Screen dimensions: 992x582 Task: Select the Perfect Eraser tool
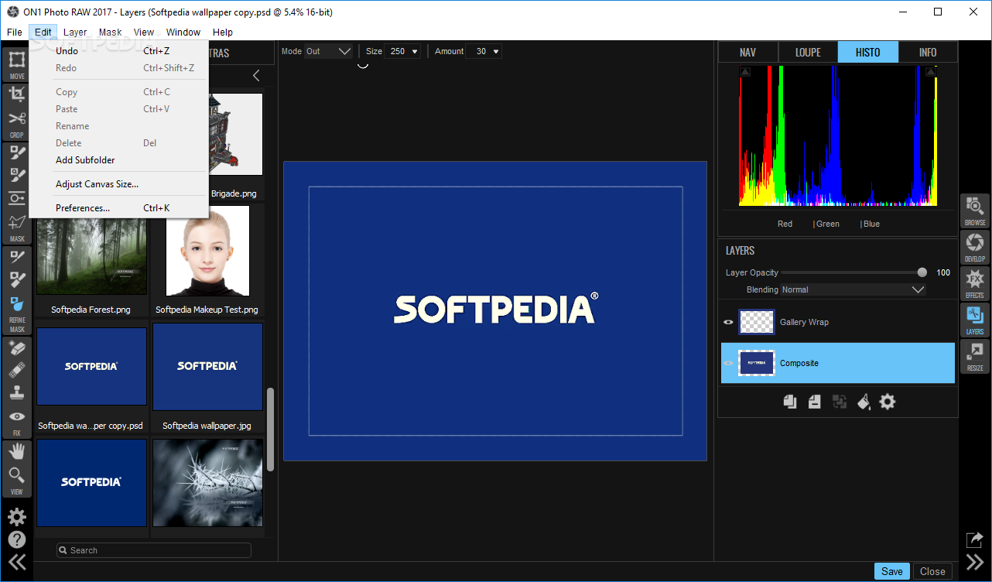click(17, 348)
